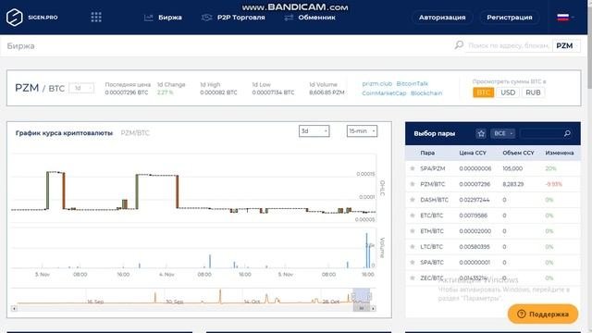The height and width of the screenshot is (333, 592).
Task: Sort by Объем CCY column header
Action: (518, 153)
